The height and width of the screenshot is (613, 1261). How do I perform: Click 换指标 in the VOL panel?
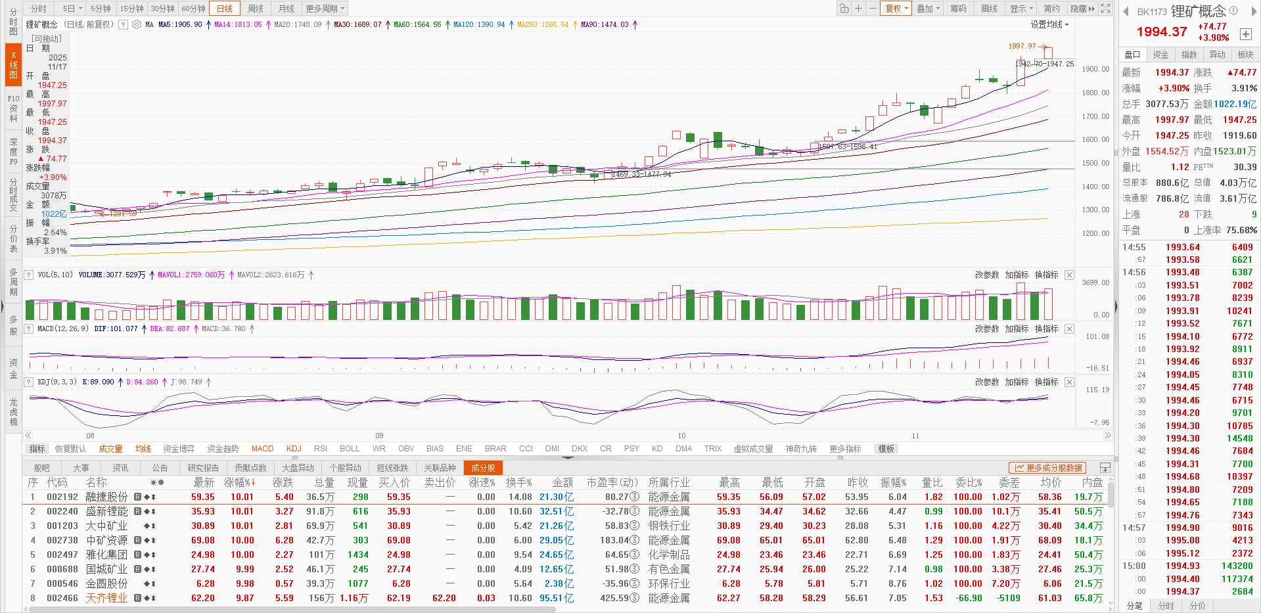coord(1046,275)
